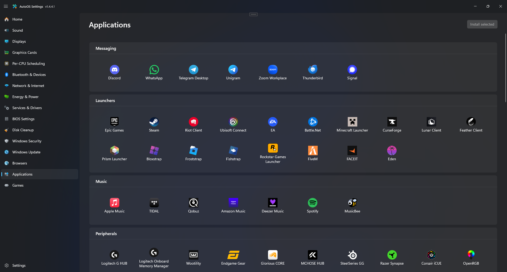Choose the MCHOSE HUB icon
This screenshot has height=272, width=507.
(x=313, y=255)
